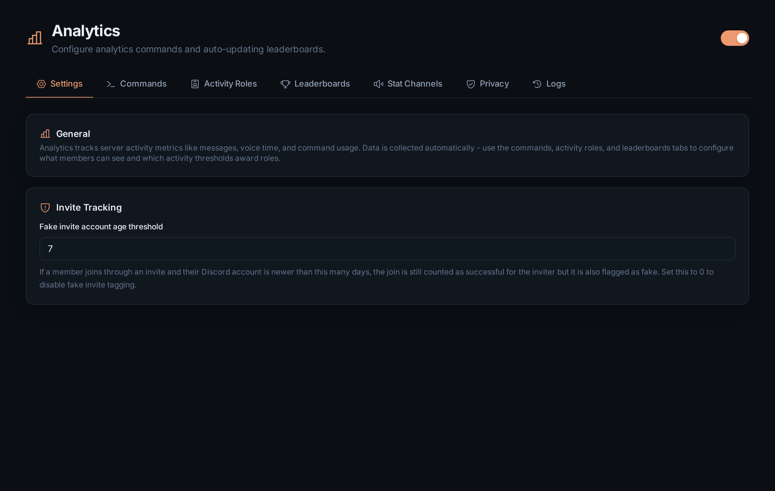The width and height of the screenshot is (775, 491).
Task: Focus the fake invite age threshold field
Action: tap(387, 249)
